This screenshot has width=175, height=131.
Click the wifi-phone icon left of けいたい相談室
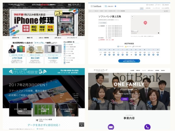tap(11, 72)
